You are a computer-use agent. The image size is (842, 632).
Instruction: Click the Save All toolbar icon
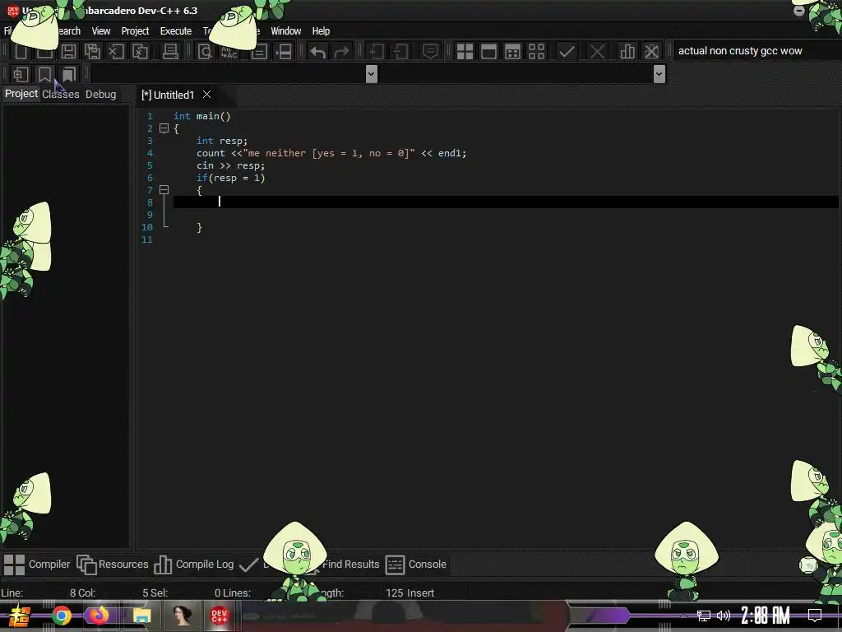92,52
